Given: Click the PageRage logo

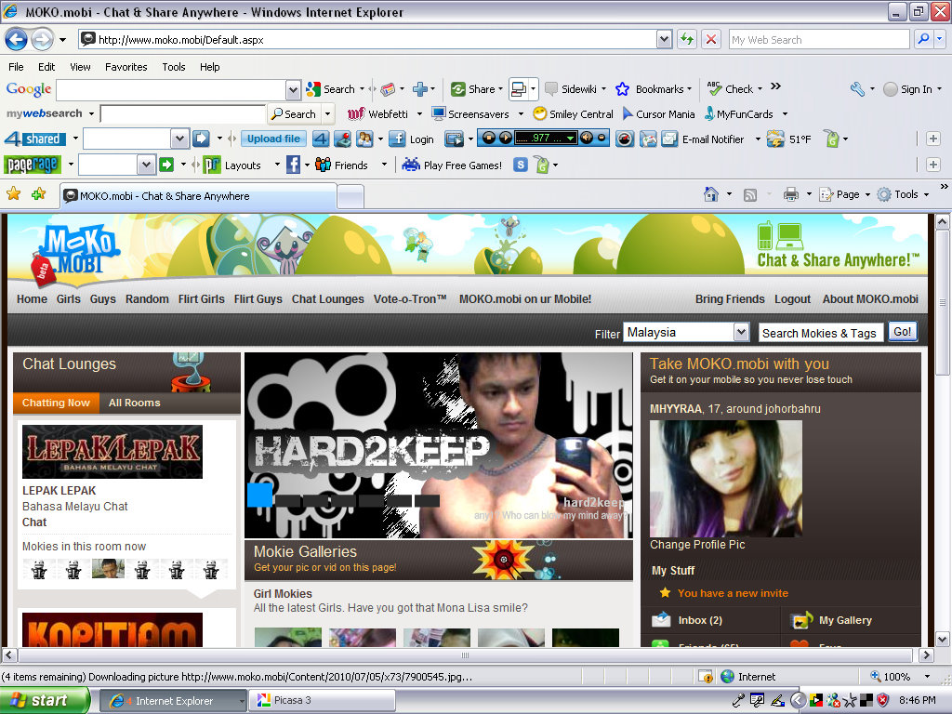Looking at the screenshot, I should click(33, 165).
